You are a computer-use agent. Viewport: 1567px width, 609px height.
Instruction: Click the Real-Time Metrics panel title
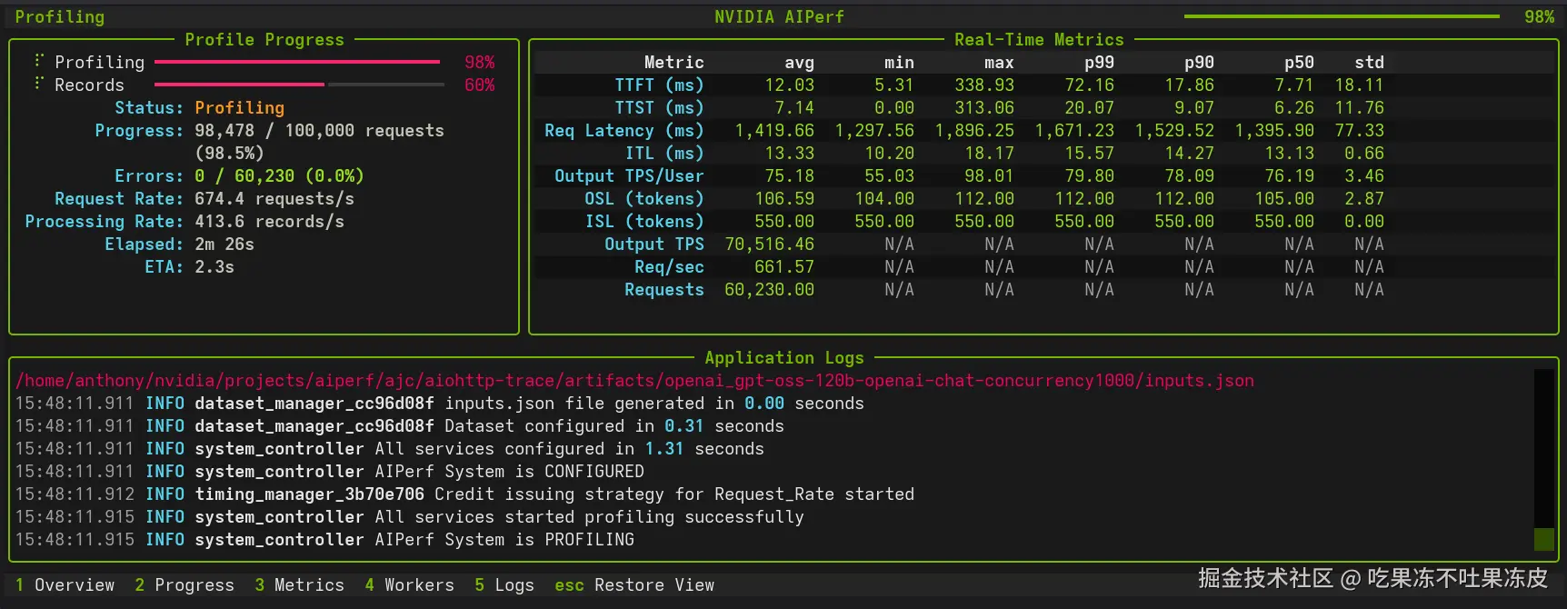coord(1039,40)
